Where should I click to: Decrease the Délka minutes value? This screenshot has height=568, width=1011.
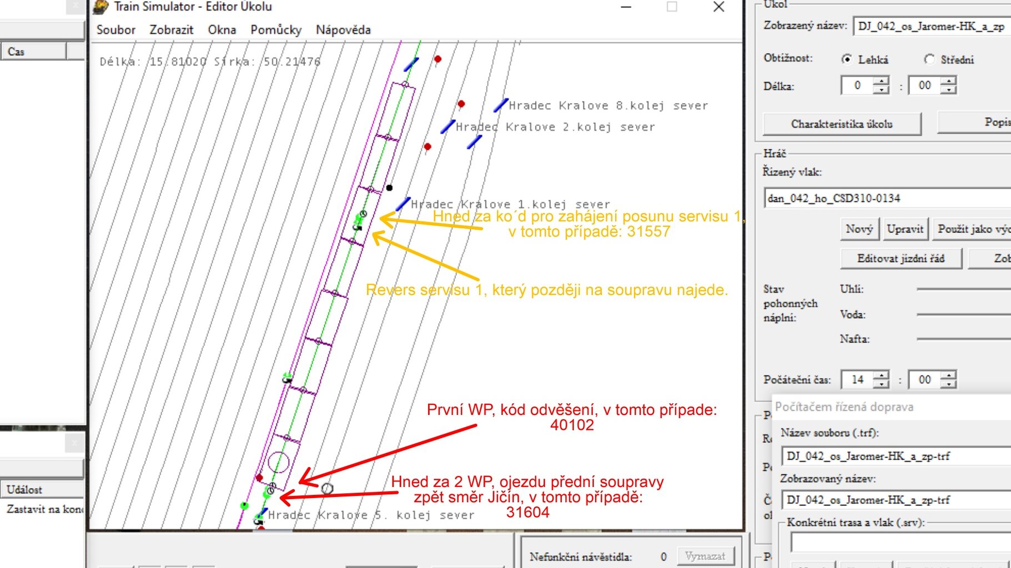pos(949,90)
